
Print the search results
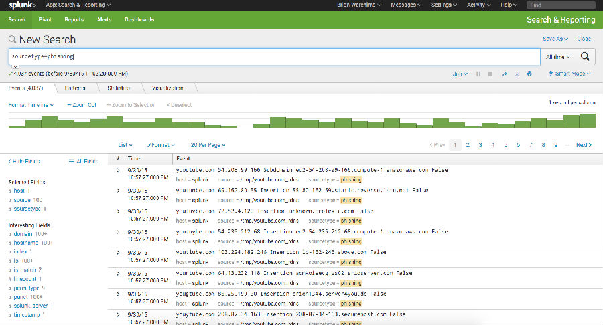coord(529,74)
